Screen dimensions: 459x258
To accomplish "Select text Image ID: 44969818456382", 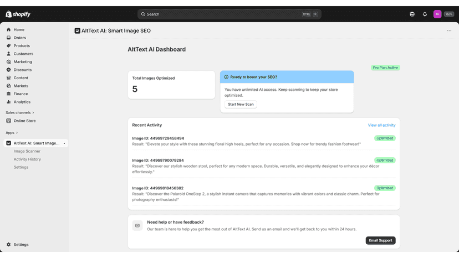I will (158, 188).
